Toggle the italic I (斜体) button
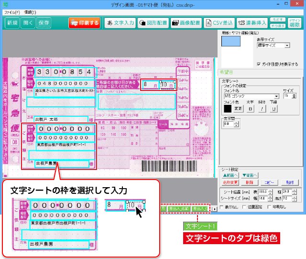306x259 pixels. point(262,109)
